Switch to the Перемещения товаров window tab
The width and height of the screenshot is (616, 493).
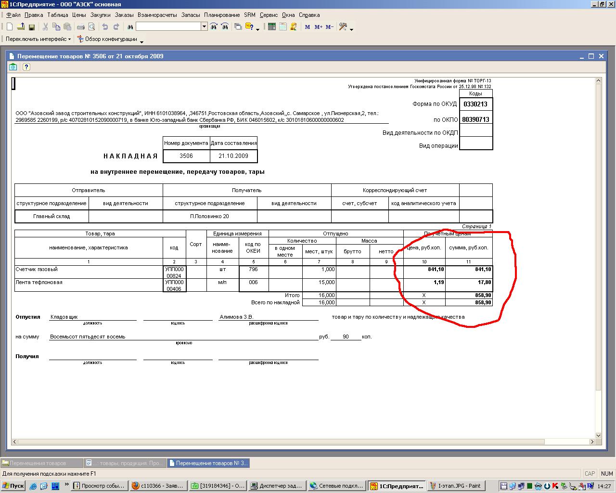point(41,463)
